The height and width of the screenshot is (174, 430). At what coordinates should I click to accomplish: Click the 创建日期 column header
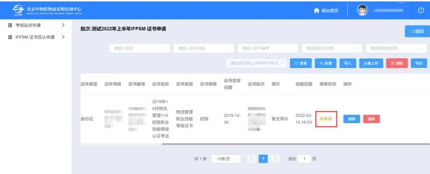(304, 84)
